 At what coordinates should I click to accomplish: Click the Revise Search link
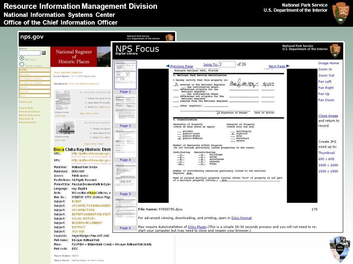click(90, 84)
